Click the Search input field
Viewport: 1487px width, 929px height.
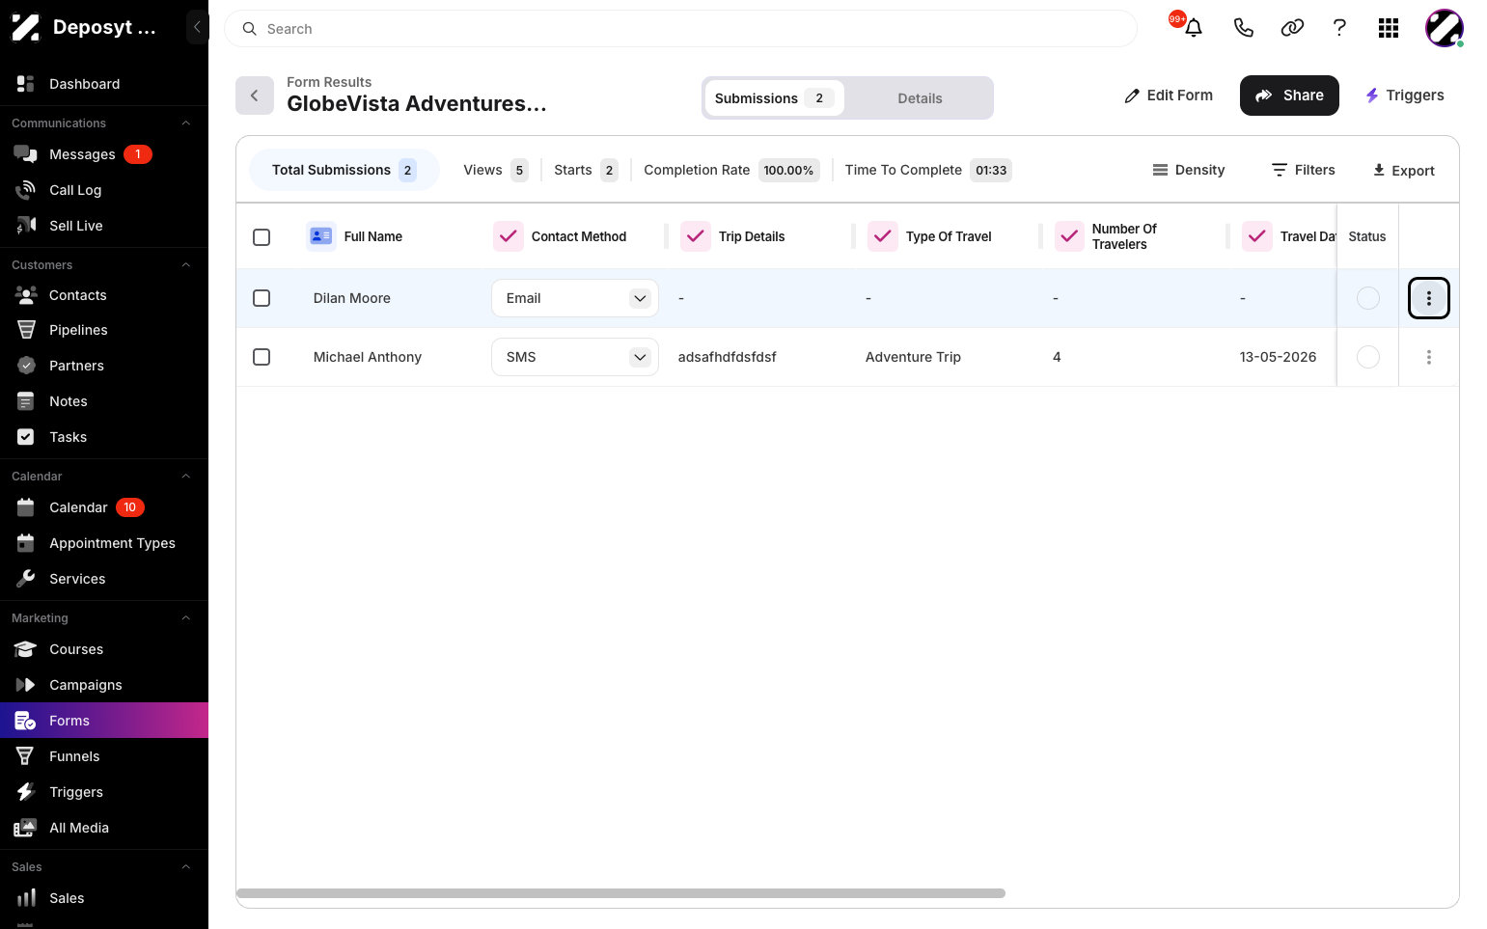coord(680,29)
